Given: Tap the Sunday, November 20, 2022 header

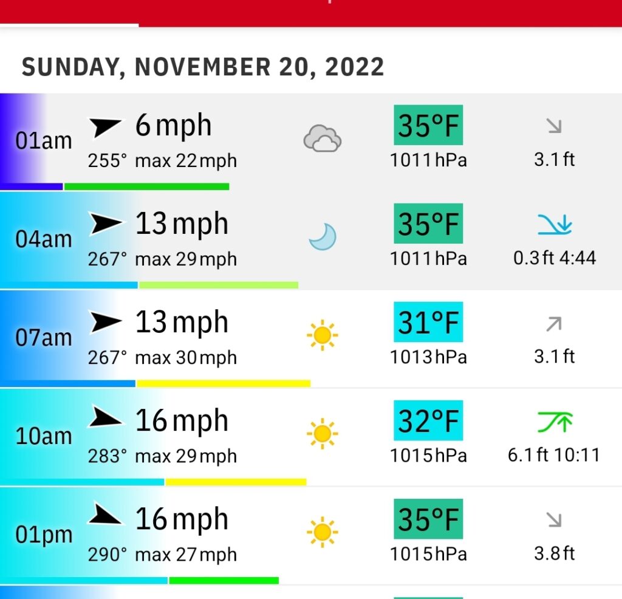Looking at the screenshot, I should tap(203, 67).
